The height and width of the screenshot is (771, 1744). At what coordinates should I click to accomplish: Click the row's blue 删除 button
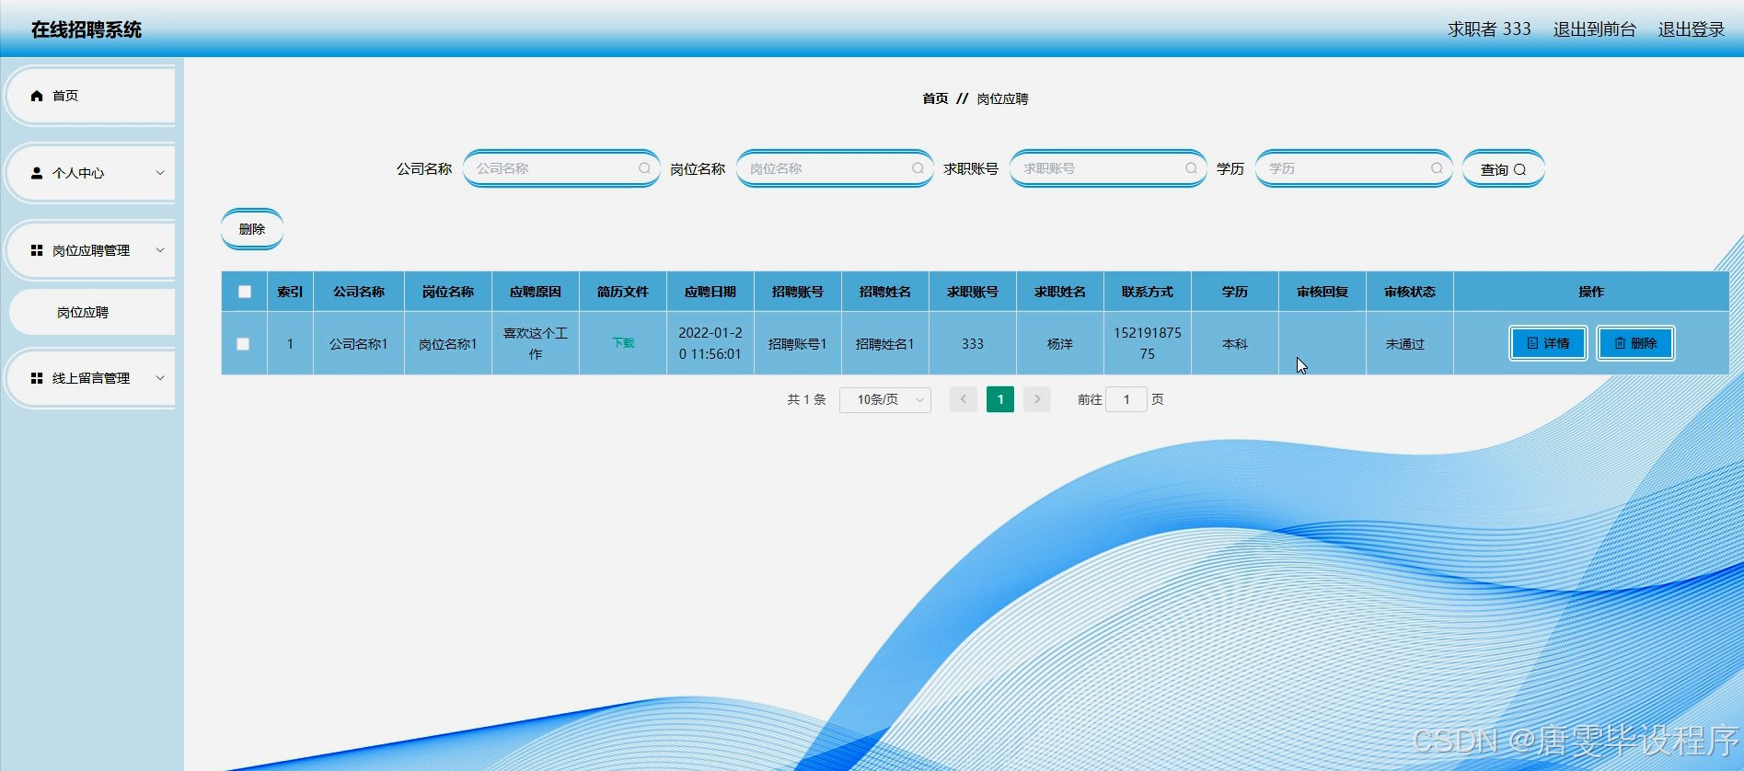tap(1635, 343)
